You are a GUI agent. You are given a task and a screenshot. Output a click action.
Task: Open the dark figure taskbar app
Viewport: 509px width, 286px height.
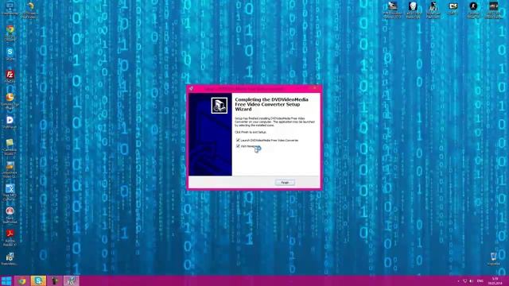(55, 280)
